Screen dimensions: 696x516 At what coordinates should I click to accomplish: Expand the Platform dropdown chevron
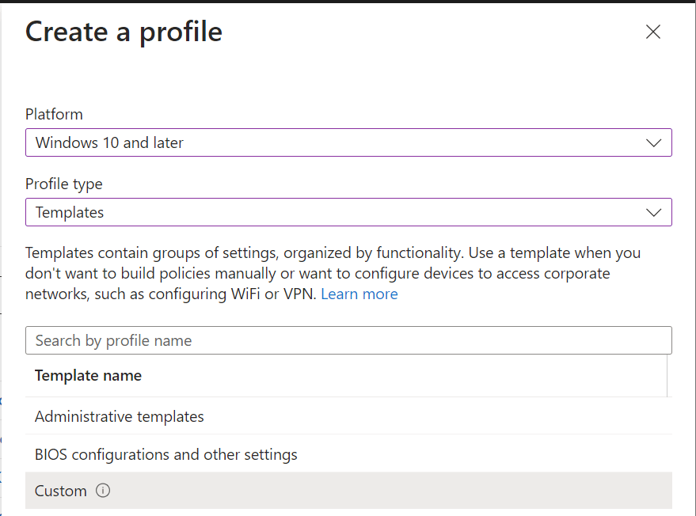pyautogui.click(x=653, y=143)
